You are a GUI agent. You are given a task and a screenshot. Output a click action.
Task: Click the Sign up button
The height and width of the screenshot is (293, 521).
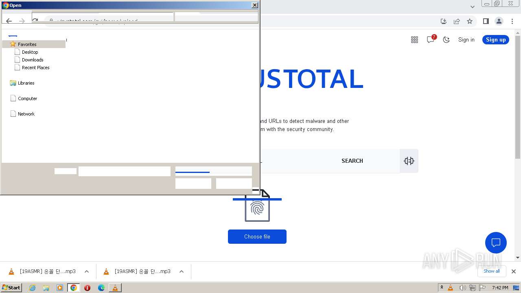tap(496, 39)
